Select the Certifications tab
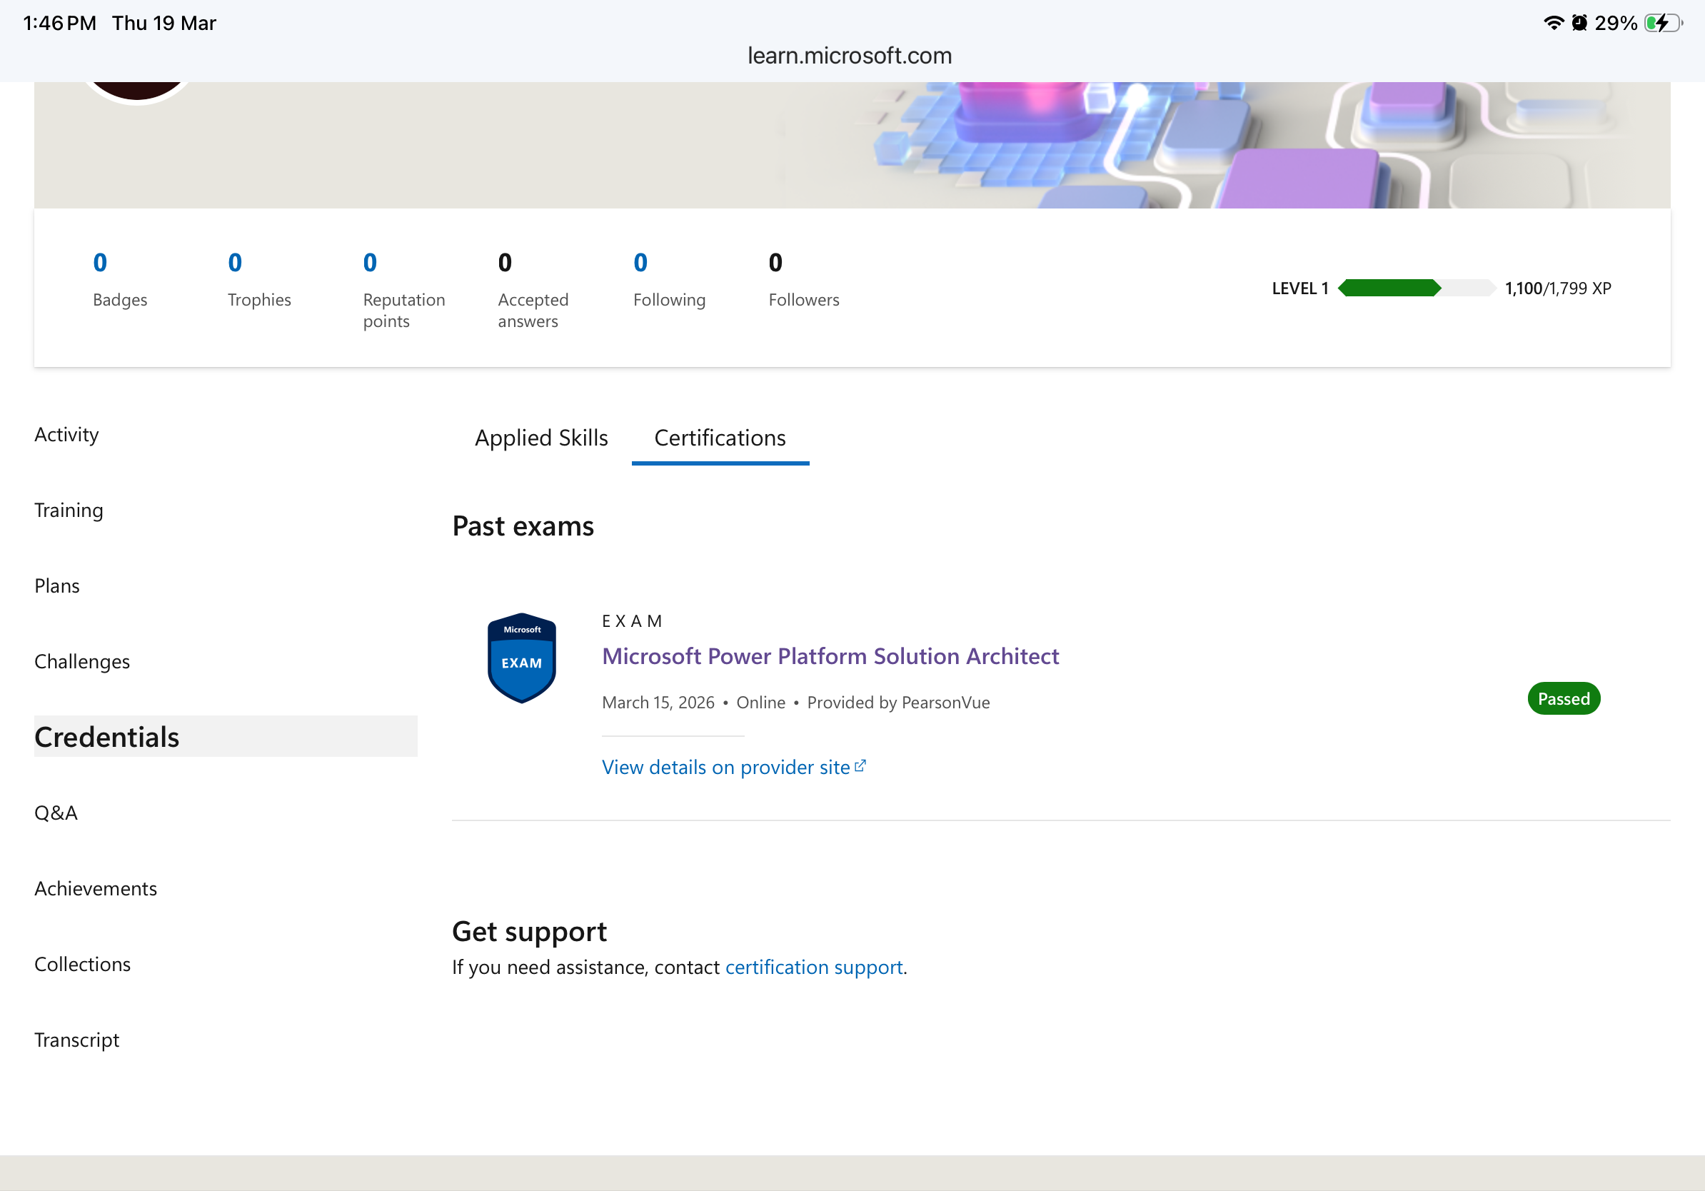The width and height of the screenshot is (1705, 1191). [x=720, y=438]
